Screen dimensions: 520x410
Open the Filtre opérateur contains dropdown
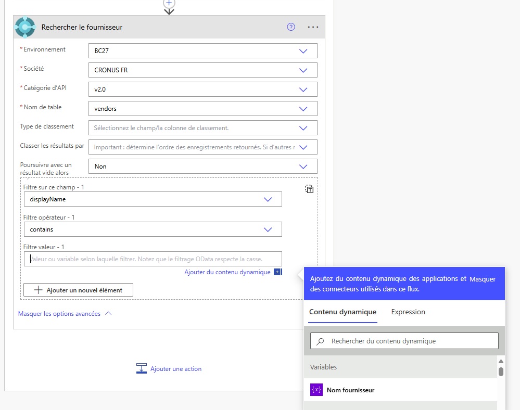point(268,229)
